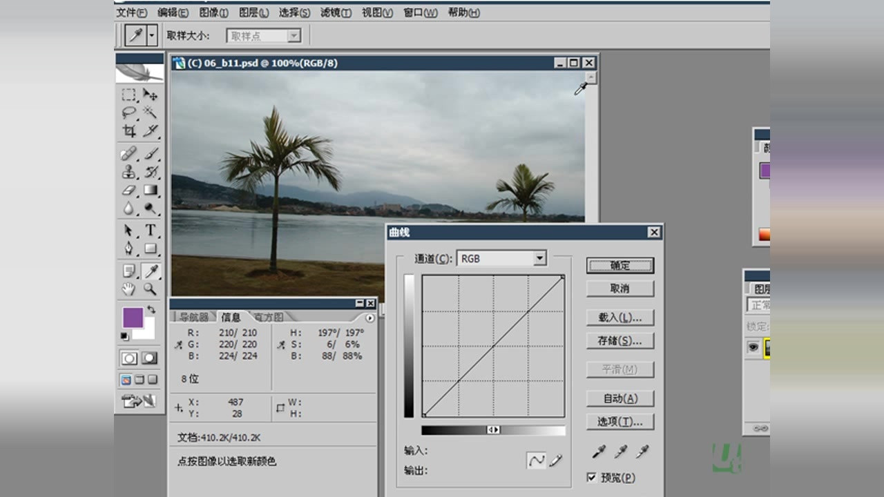Select the Type (T) tool
Screen dimensions: 884x497
coord(150,231)
